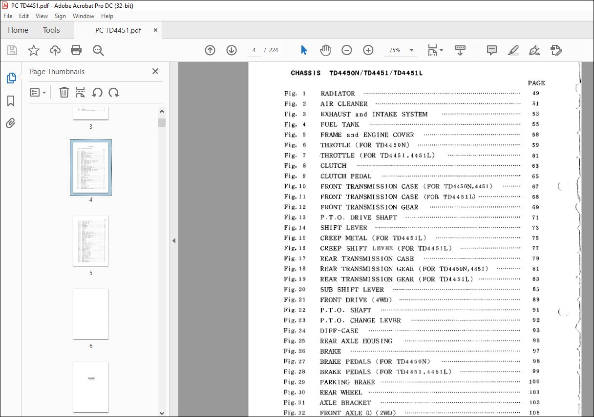This screenshot has height=417, width=594.
Task: Open Page Thumbnails sidebar icon
Action: 11,78
